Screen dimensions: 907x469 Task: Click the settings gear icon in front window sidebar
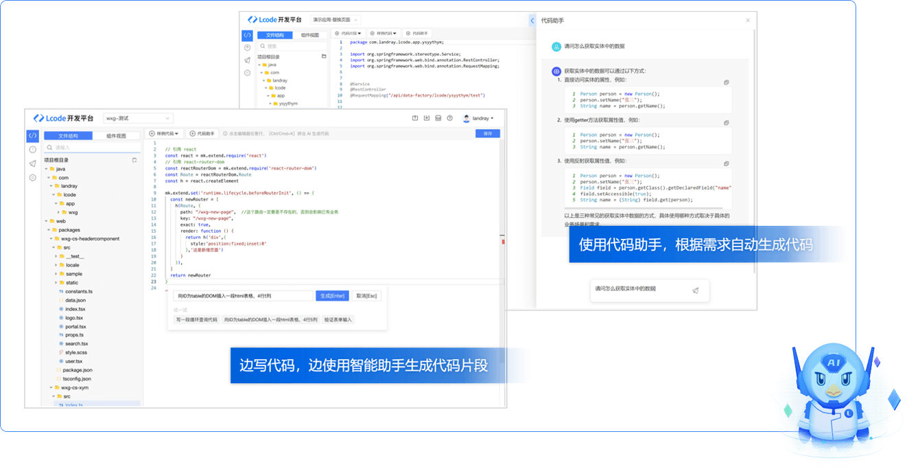32,178
